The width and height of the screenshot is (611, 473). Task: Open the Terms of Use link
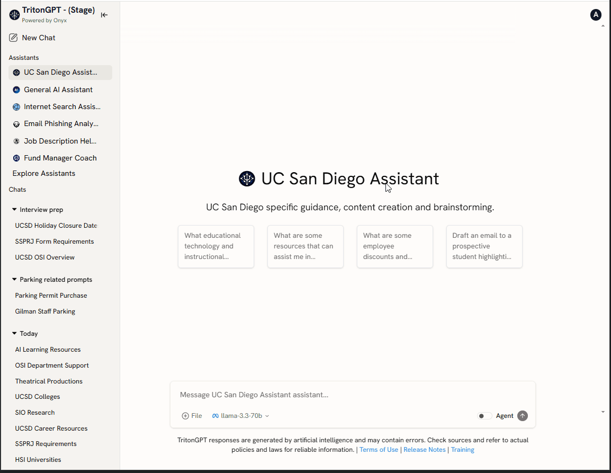379,449
